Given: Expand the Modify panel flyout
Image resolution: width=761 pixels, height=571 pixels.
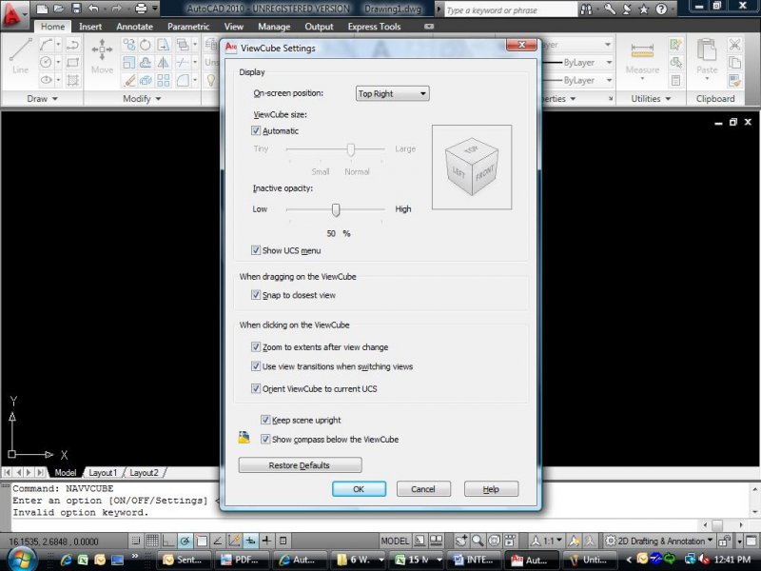Looking at the screenshot, I should point(141,99).
